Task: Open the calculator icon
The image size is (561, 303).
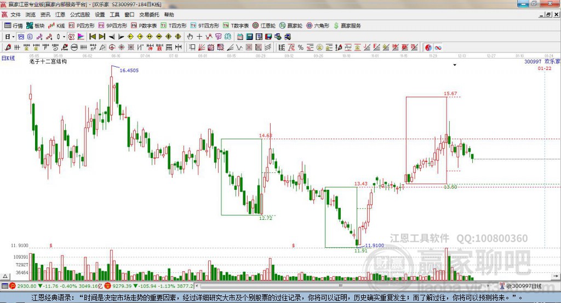Action: pyautogui.click(x=249, y=37)
